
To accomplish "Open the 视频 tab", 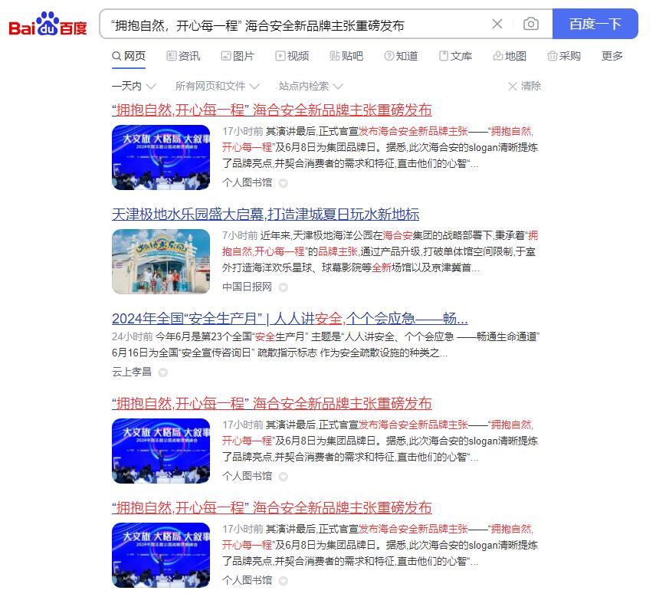I will (292, 56).
